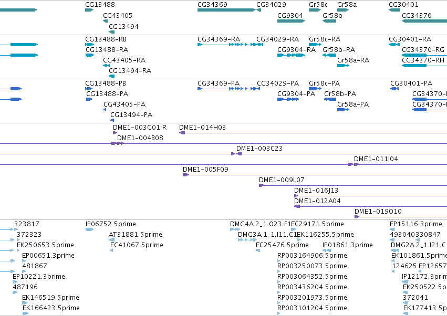Select the Gr58c gene label

(318, 5)
